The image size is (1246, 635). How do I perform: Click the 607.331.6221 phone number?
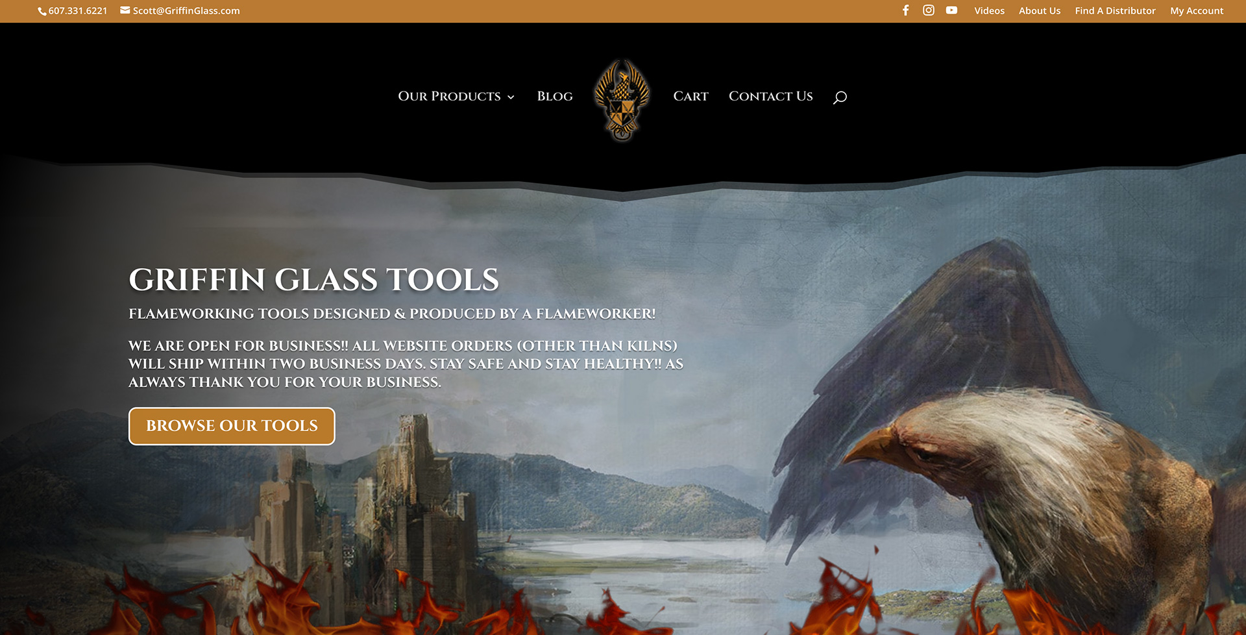[x=78, y=11]
